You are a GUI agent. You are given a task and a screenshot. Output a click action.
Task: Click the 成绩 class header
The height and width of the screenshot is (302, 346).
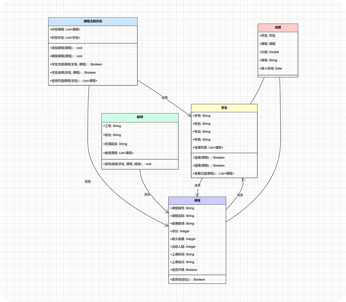pyautogui.click(x=278, y=27)
